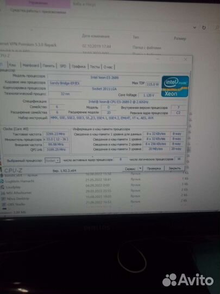Expand the Сервис button dropdown arrow

coord(140,169)
